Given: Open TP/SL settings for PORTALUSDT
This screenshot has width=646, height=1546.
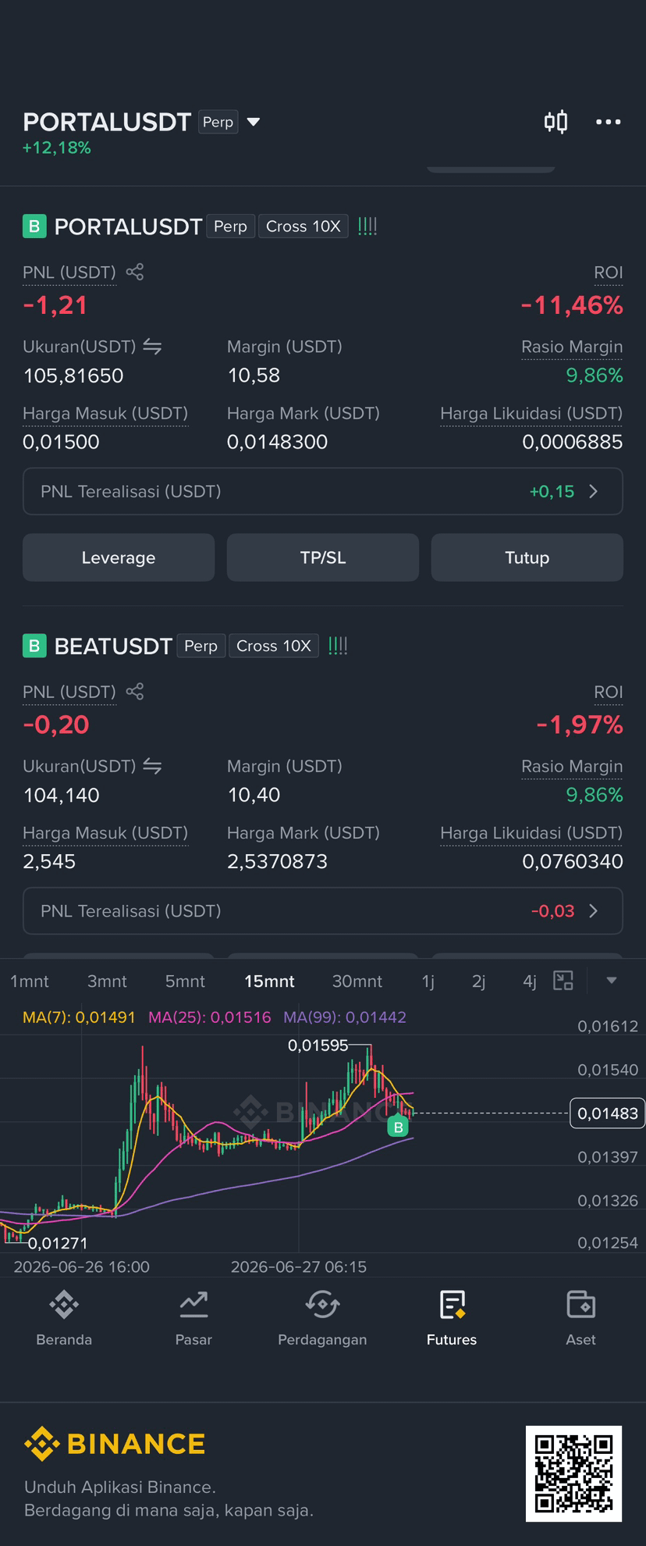Looking at the screenshot, I should (323, 557).
